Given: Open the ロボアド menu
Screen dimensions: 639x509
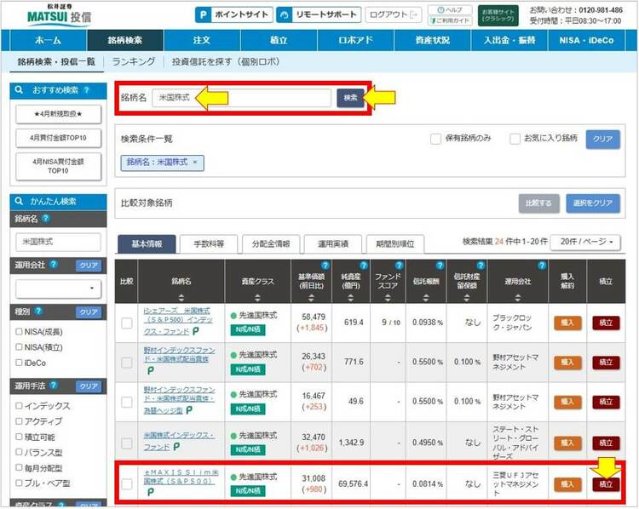Looking at the screenshot, I should (355, 40).
